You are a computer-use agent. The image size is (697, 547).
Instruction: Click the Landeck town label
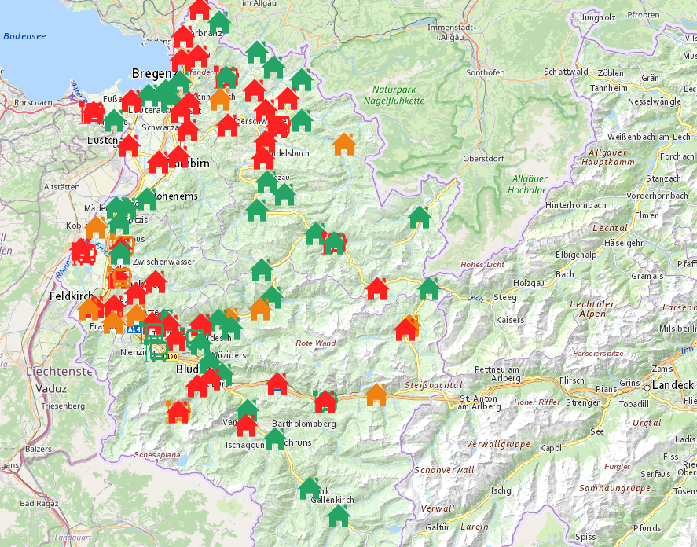(670, 387)
